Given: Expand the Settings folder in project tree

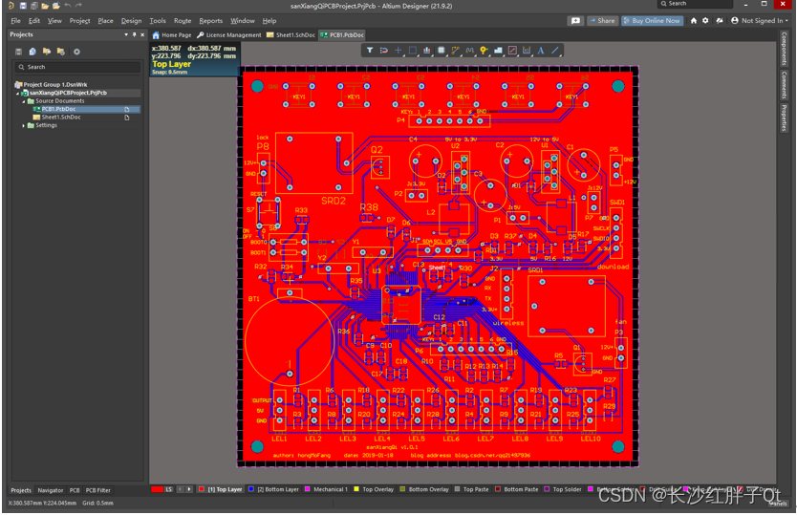Looking at the screenshot, I should click(x=24, y=125).
